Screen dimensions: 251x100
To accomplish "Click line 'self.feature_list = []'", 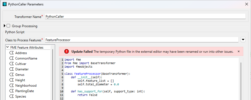I will point(95,81).
